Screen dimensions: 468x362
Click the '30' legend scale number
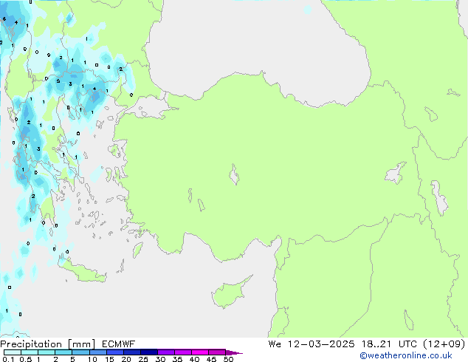click(160, 359)
